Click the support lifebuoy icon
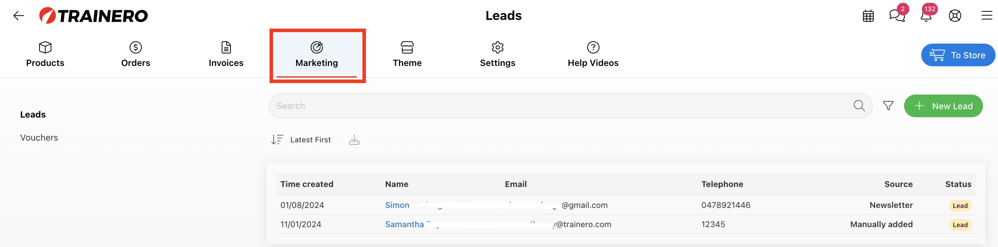998x247 pixels. (955, 16)
